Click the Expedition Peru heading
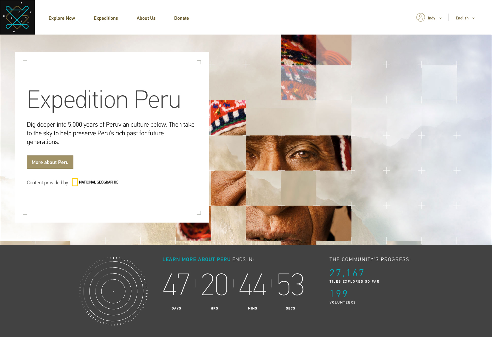Viewport: 492px width, 337px height. point(104,100)
